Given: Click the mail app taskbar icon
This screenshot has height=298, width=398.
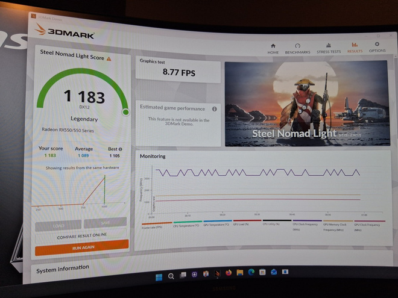Looking at the screenshot, I should coord(274,272).
